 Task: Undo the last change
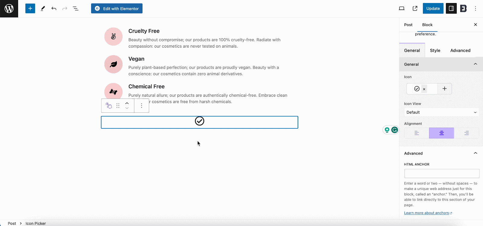click(x=54, y=8)
